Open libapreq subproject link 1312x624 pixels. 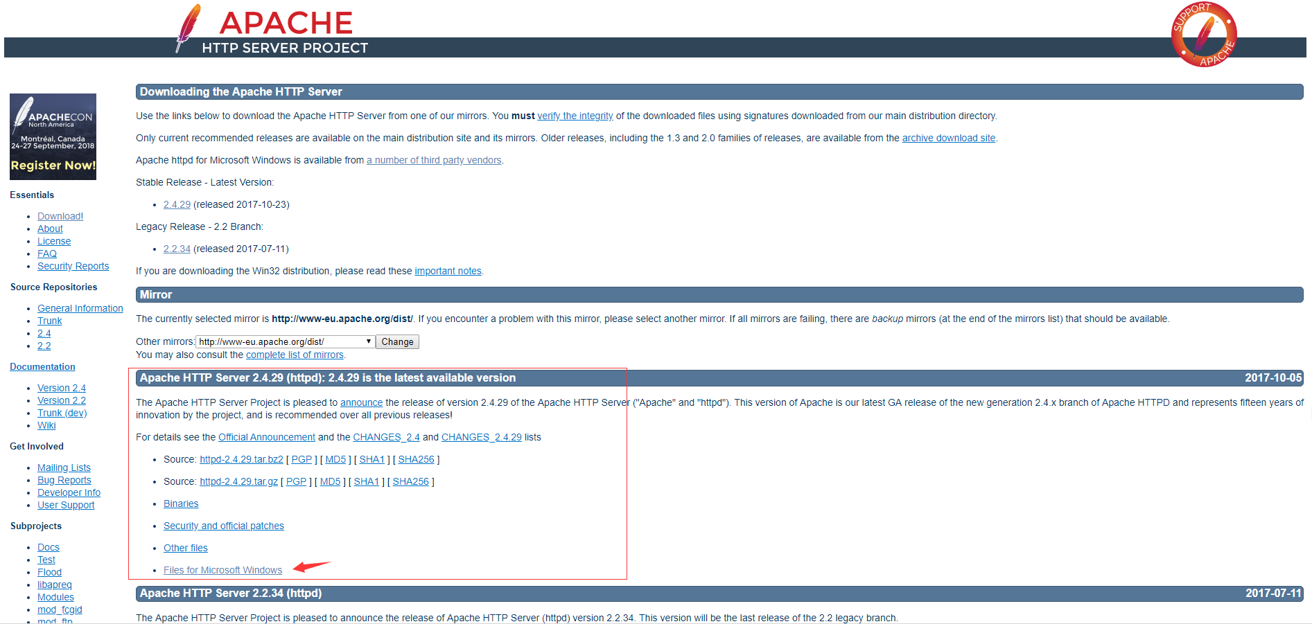55,585
